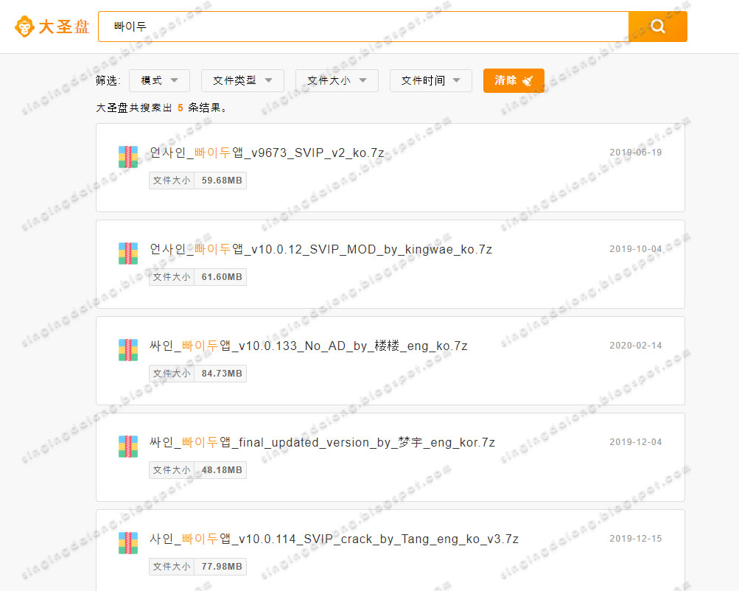Click the date 2019-06-19
Viewport: 739px width, 591px height.
click(x=635, y=153)
